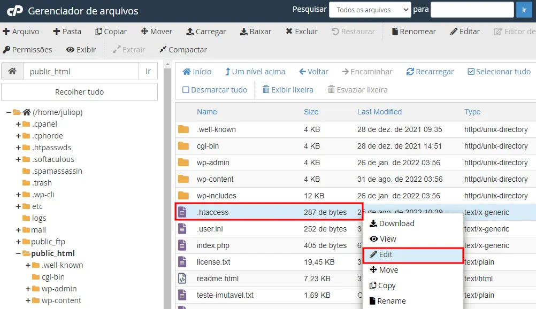Open Permissões key option
536x309 pixels.
tap(27, 50)
